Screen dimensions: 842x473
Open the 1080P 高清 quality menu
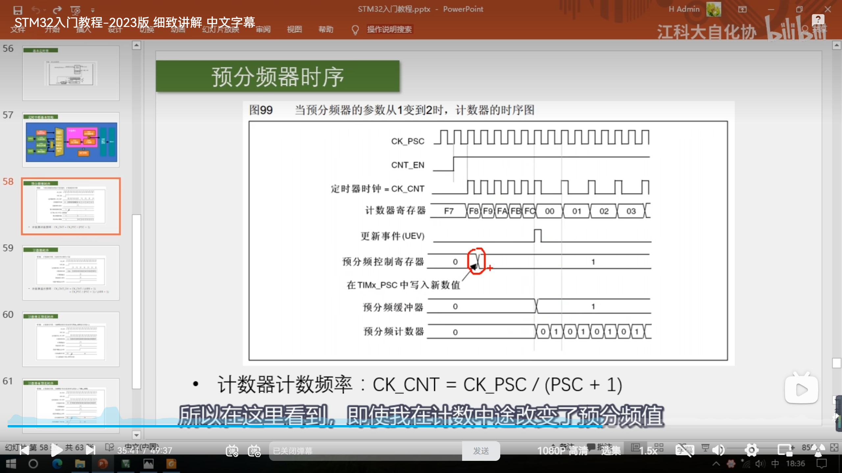coord(562,451)
